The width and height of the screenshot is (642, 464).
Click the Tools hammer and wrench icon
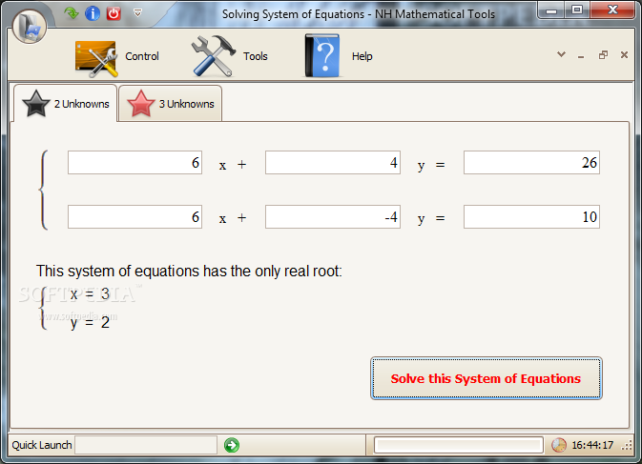214,56
